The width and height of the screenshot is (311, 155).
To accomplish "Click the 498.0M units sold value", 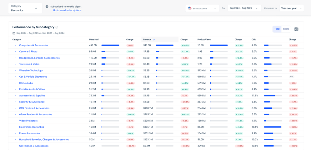I will [x=93, y=45].
